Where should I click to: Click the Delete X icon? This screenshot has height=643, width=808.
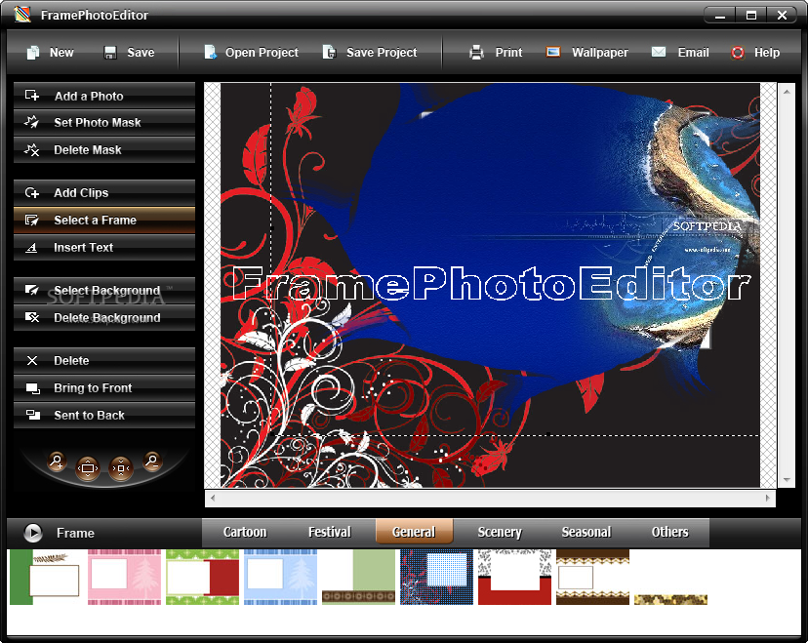coord(32,361)
